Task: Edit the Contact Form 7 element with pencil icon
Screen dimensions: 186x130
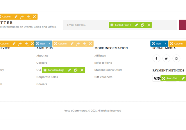Action: [136, 25]
